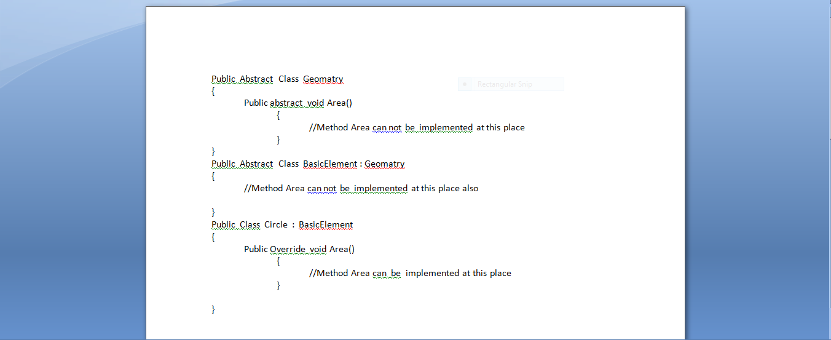Viewport: 831px width, 340px height.
Task: Click the comment ending with "at this place also"
Action: pyautogui.click(x=361, y=188)
